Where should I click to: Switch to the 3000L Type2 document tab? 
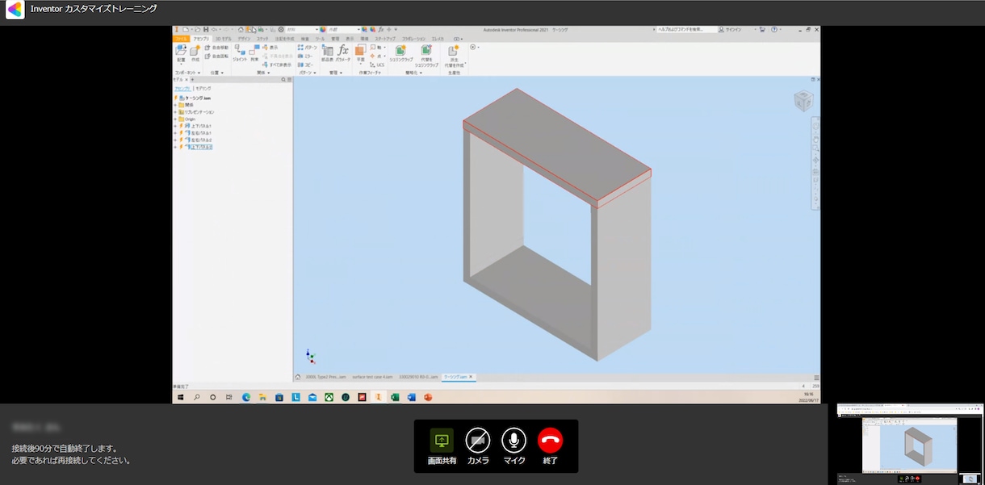point(325,377)
